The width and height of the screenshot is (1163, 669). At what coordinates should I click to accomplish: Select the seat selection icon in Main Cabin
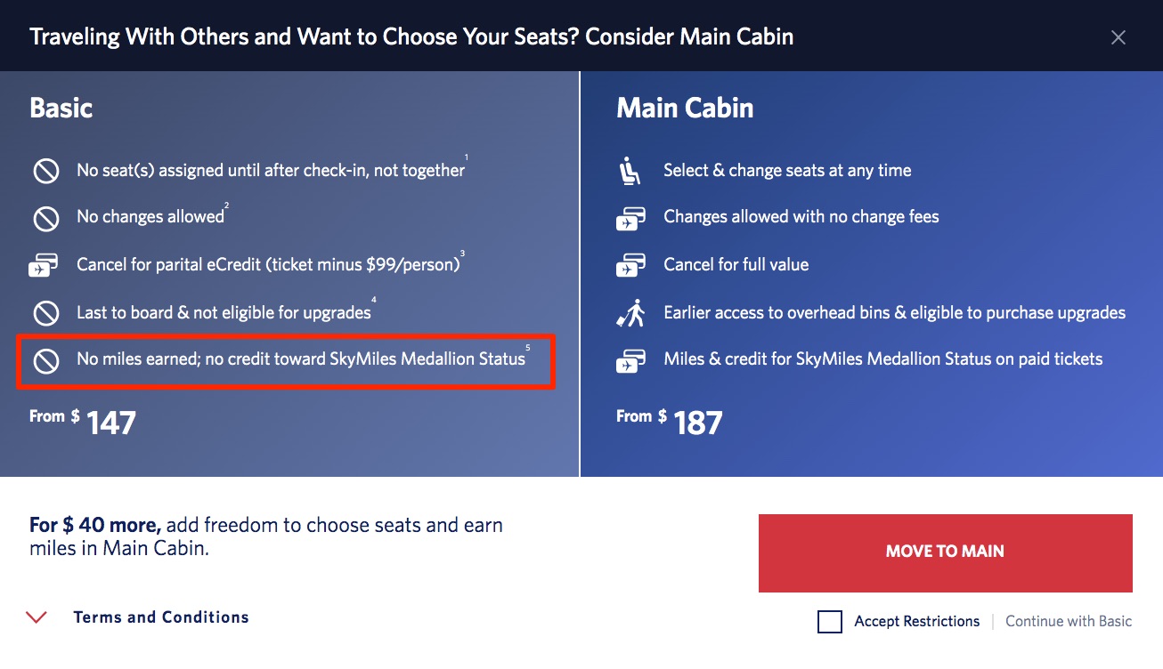(x=632, y=170)
